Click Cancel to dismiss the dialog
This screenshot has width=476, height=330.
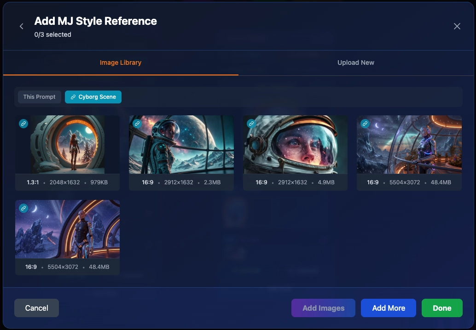[x=36, y=308]
